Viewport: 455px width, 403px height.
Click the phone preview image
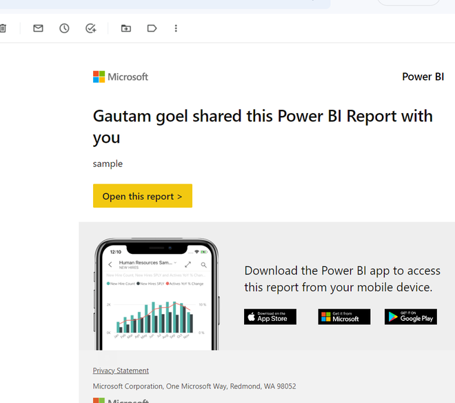(156, 295)
